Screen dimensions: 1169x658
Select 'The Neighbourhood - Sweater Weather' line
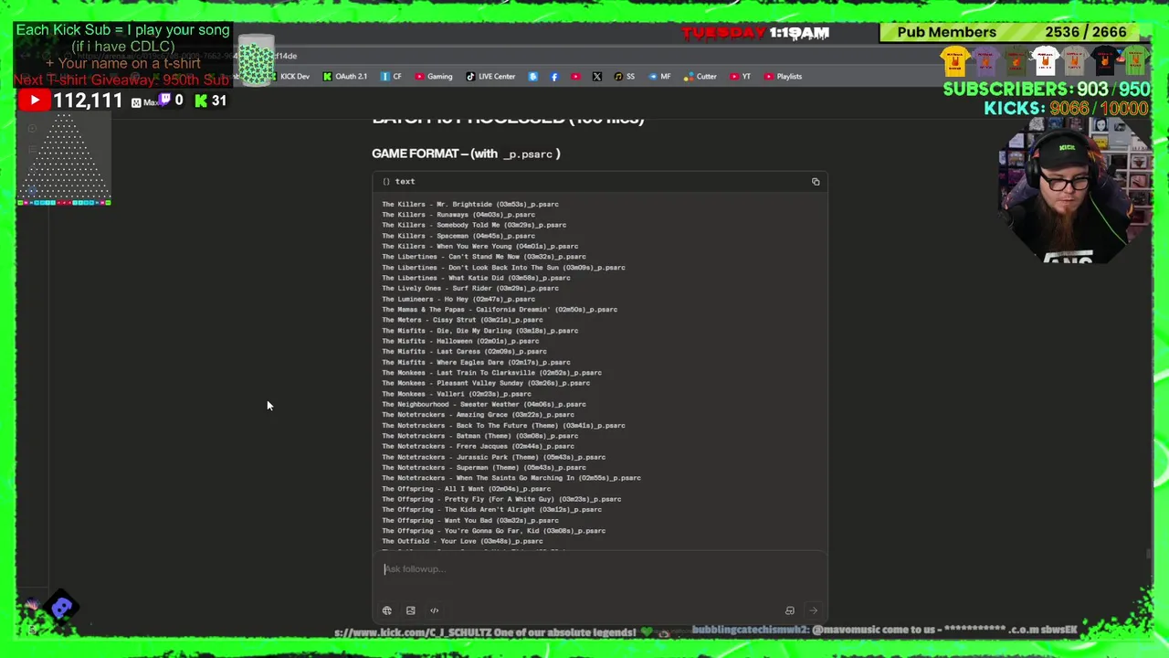click(x=484, y=405)
